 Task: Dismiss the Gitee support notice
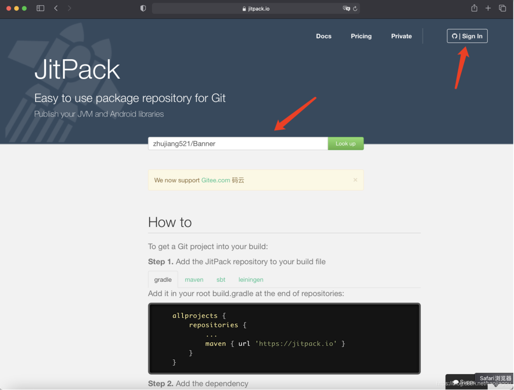[x=355, y=180]
